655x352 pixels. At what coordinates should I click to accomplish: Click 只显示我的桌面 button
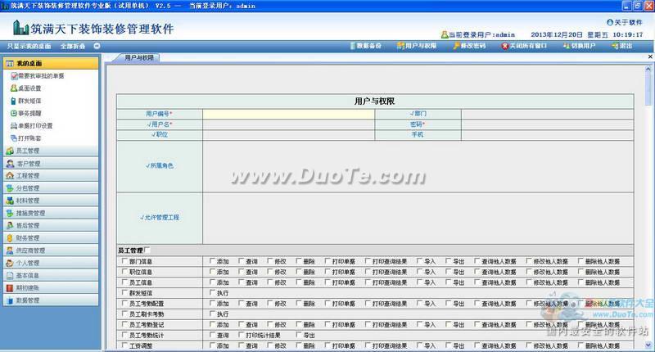29,46
